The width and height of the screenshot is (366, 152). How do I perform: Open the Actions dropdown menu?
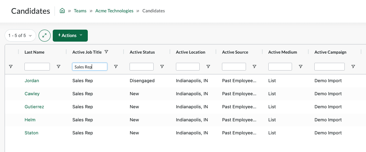coord(70,36)
